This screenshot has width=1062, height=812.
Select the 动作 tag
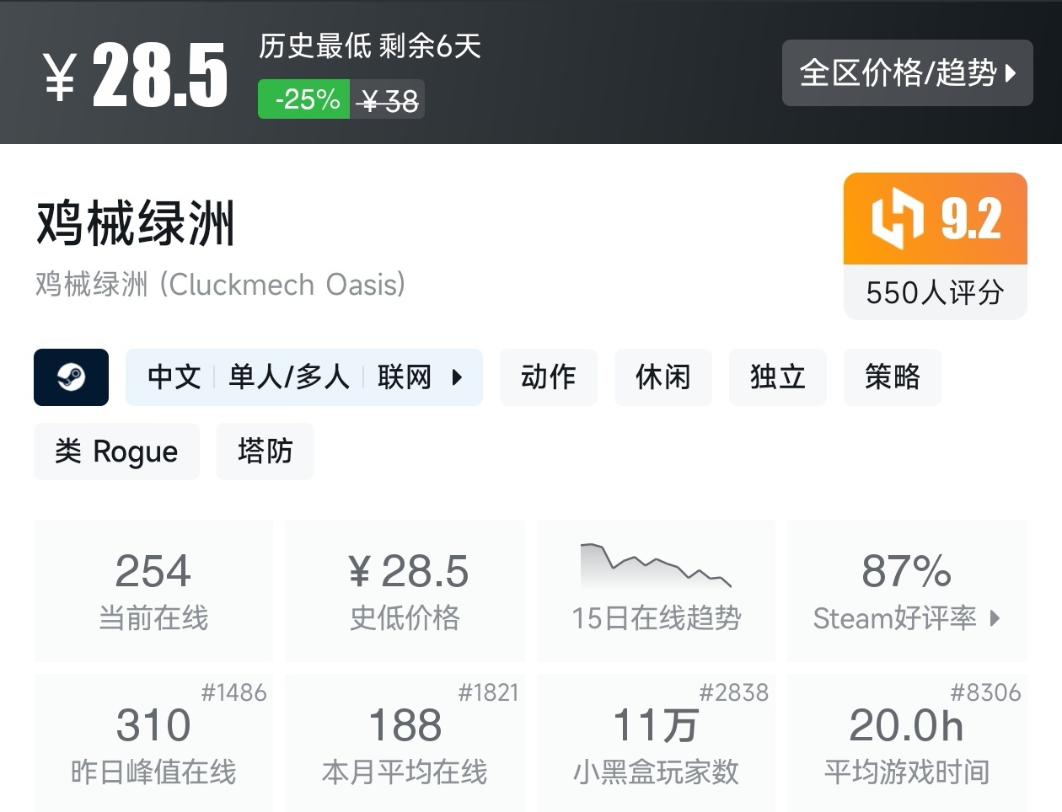click(x=549, y=377)
